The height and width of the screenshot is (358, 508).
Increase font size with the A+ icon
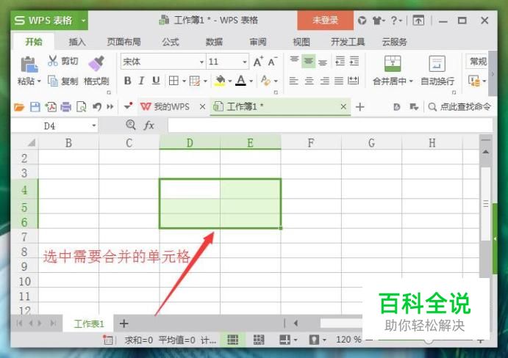tap(258, 62)
